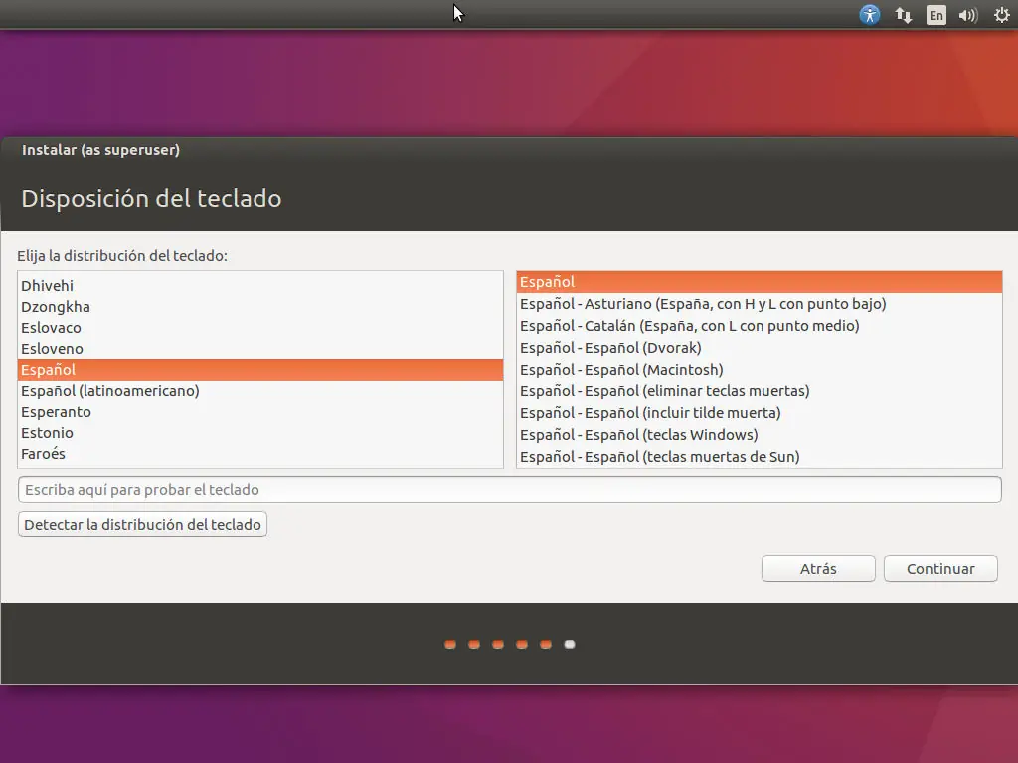Choose Español (teclas muertas de Sun) variant
Image resolution: width=1018 pixels, height=763 pixels.
(759, 457)
